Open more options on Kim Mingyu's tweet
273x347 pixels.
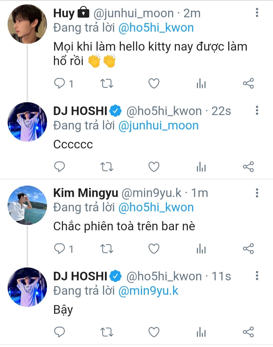(x=257, y=193)
